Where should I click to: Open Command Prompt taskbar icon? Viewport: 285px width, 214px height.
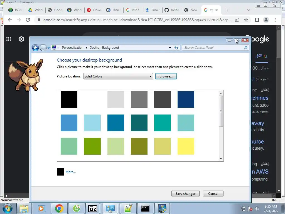[145, 208]
